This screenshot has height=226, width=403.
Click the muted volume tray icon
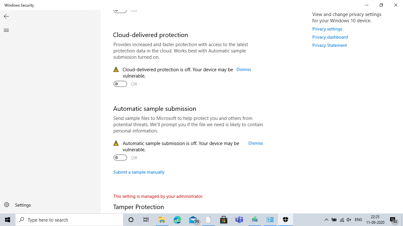(x=349, y=220)
